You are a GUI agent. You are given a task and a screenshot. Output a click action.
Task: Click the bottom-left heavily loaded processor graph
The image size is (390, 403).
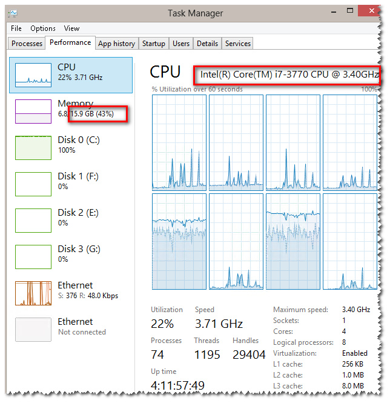point(179,242)
